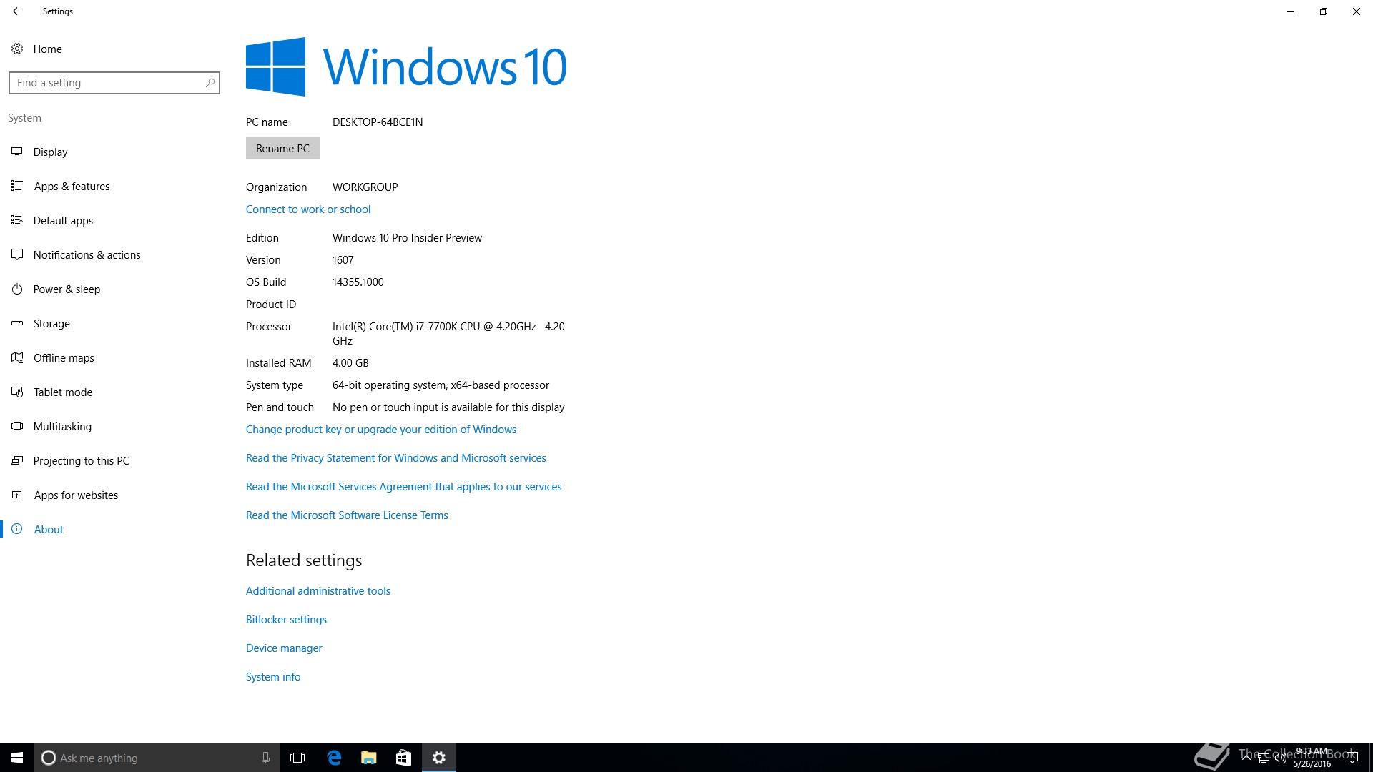Viewport: 1373px width, 772px height.
Task: Go back using the Settings back arrow
Action: [x=17, y=11]
